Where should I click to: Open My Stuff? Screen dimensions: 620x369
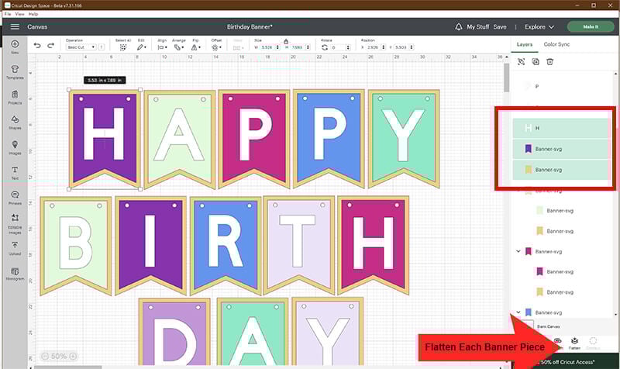pos(477,27)
